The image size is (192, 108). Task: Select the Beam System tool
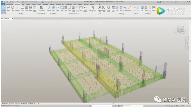coord(35,9)
